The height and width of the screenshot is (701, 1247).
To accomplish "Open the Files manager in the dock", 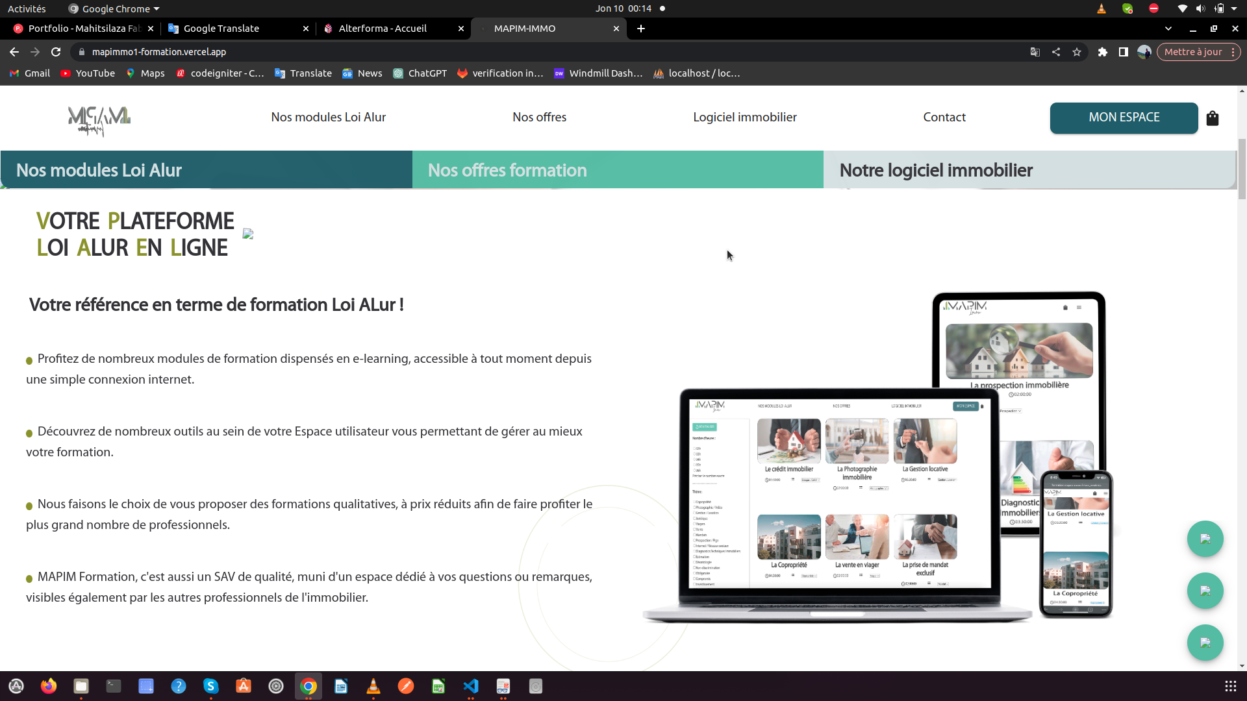I will point(81,686).
